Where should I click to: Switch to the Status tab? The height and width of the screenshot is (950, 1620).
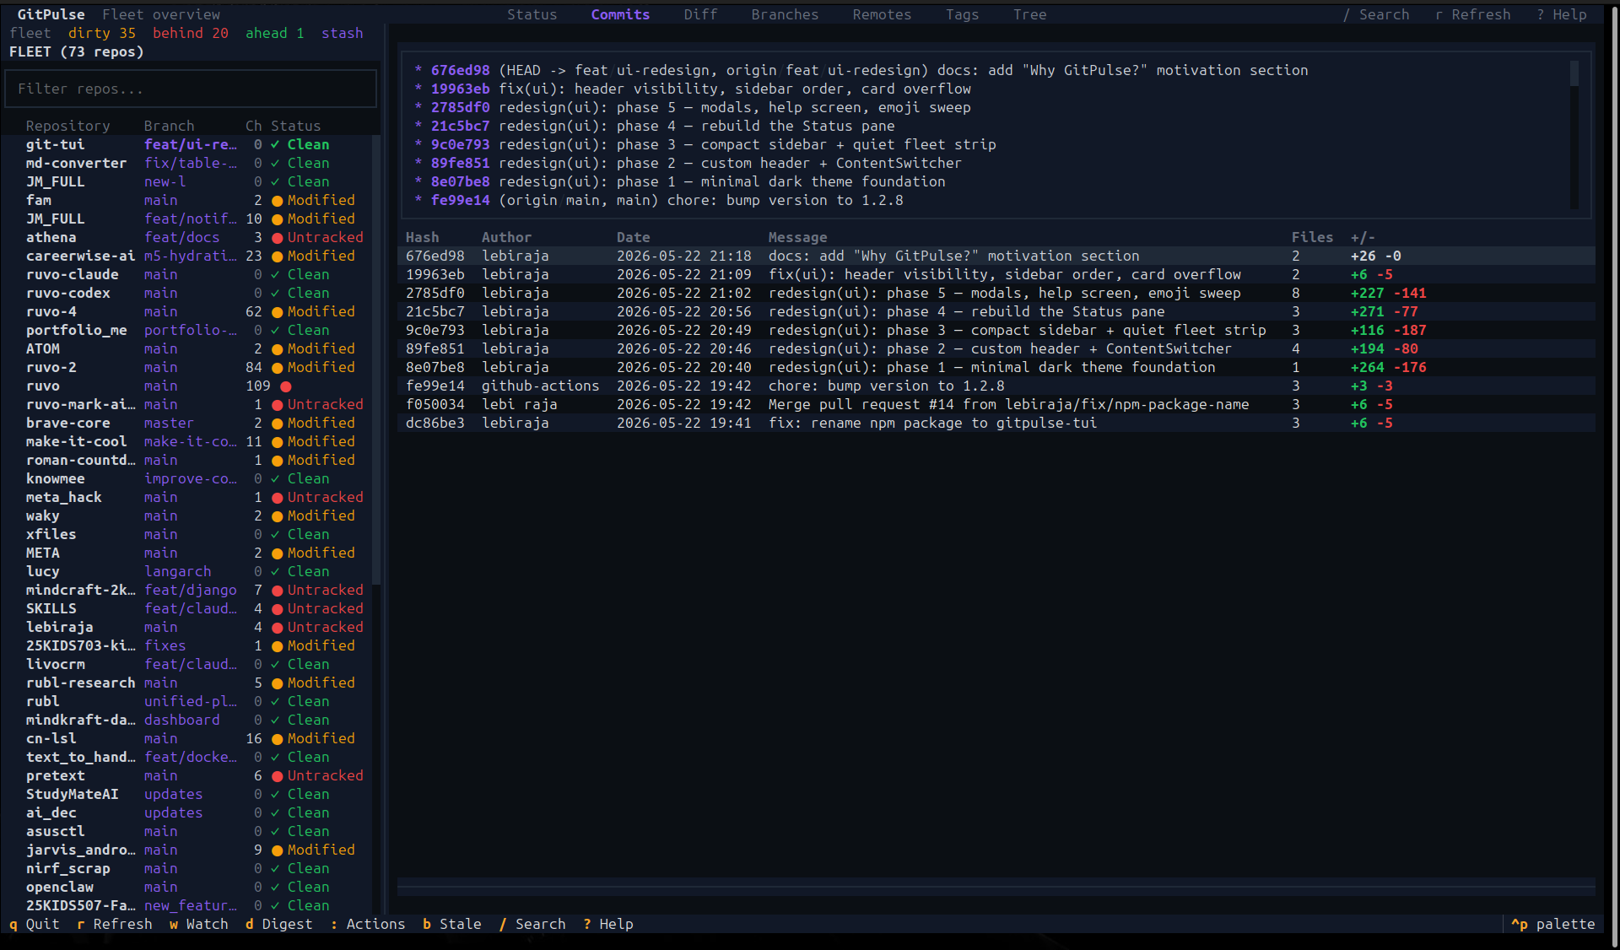coord(532,14)
